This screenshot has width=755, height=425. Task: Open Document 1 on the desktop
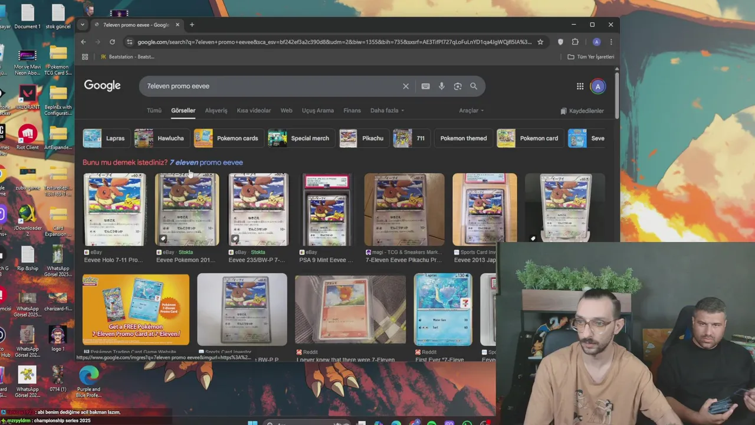tap(27, 17)
